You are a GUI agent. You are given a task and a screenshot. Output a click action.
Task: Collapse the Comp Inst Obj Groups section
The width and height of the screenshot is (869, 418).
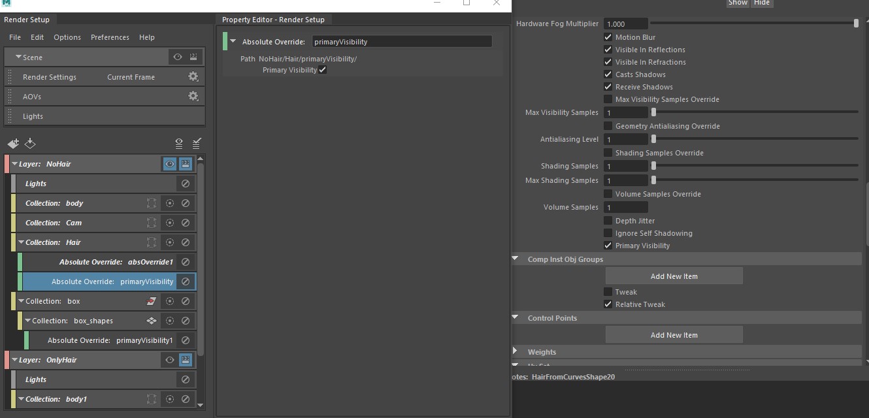point(516,259)
